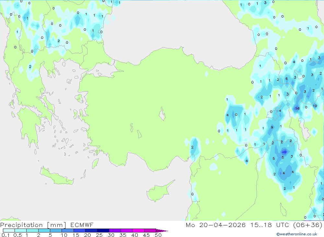This screenshot has width=324, height=237.
Task: Click the forecast offset "(06+36)"
Action: [x=308, y=225]
